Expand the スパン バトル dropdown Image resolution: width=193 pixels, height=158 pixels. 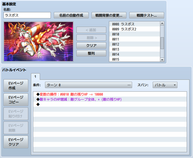tap(165, 85)
